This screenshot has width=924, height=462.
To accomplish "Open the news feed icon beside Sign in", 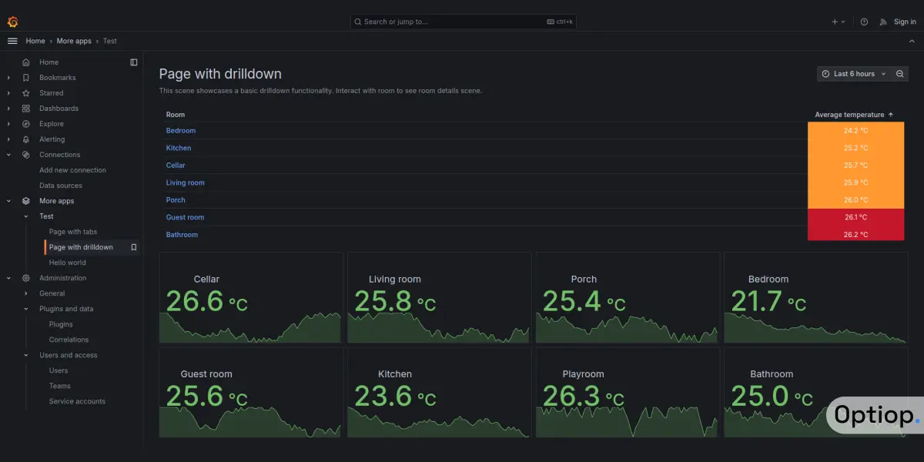I will (883, 22).
